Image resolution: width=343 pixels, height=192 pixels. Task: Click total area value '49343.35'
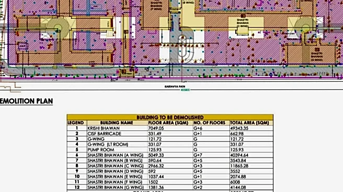pos(239,128)
